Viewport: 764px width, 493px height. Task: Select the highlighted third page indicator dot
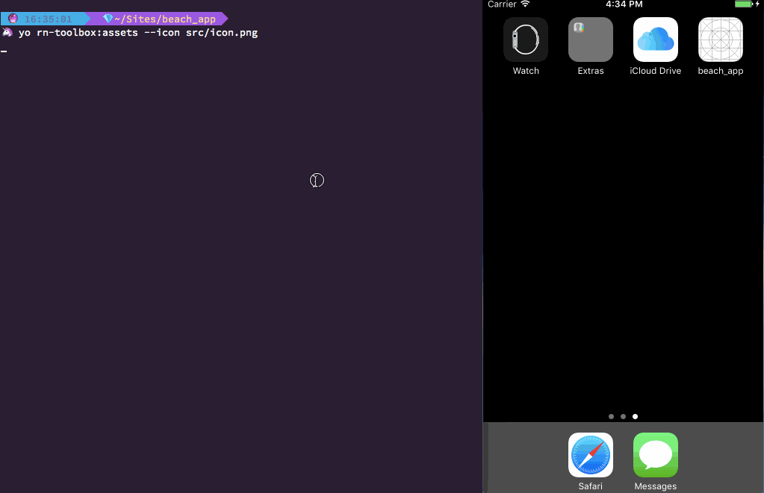click(x=636, y=417)
